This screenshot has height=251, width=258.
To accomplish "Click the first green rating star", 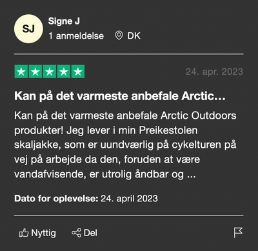I will coord(21,72).
